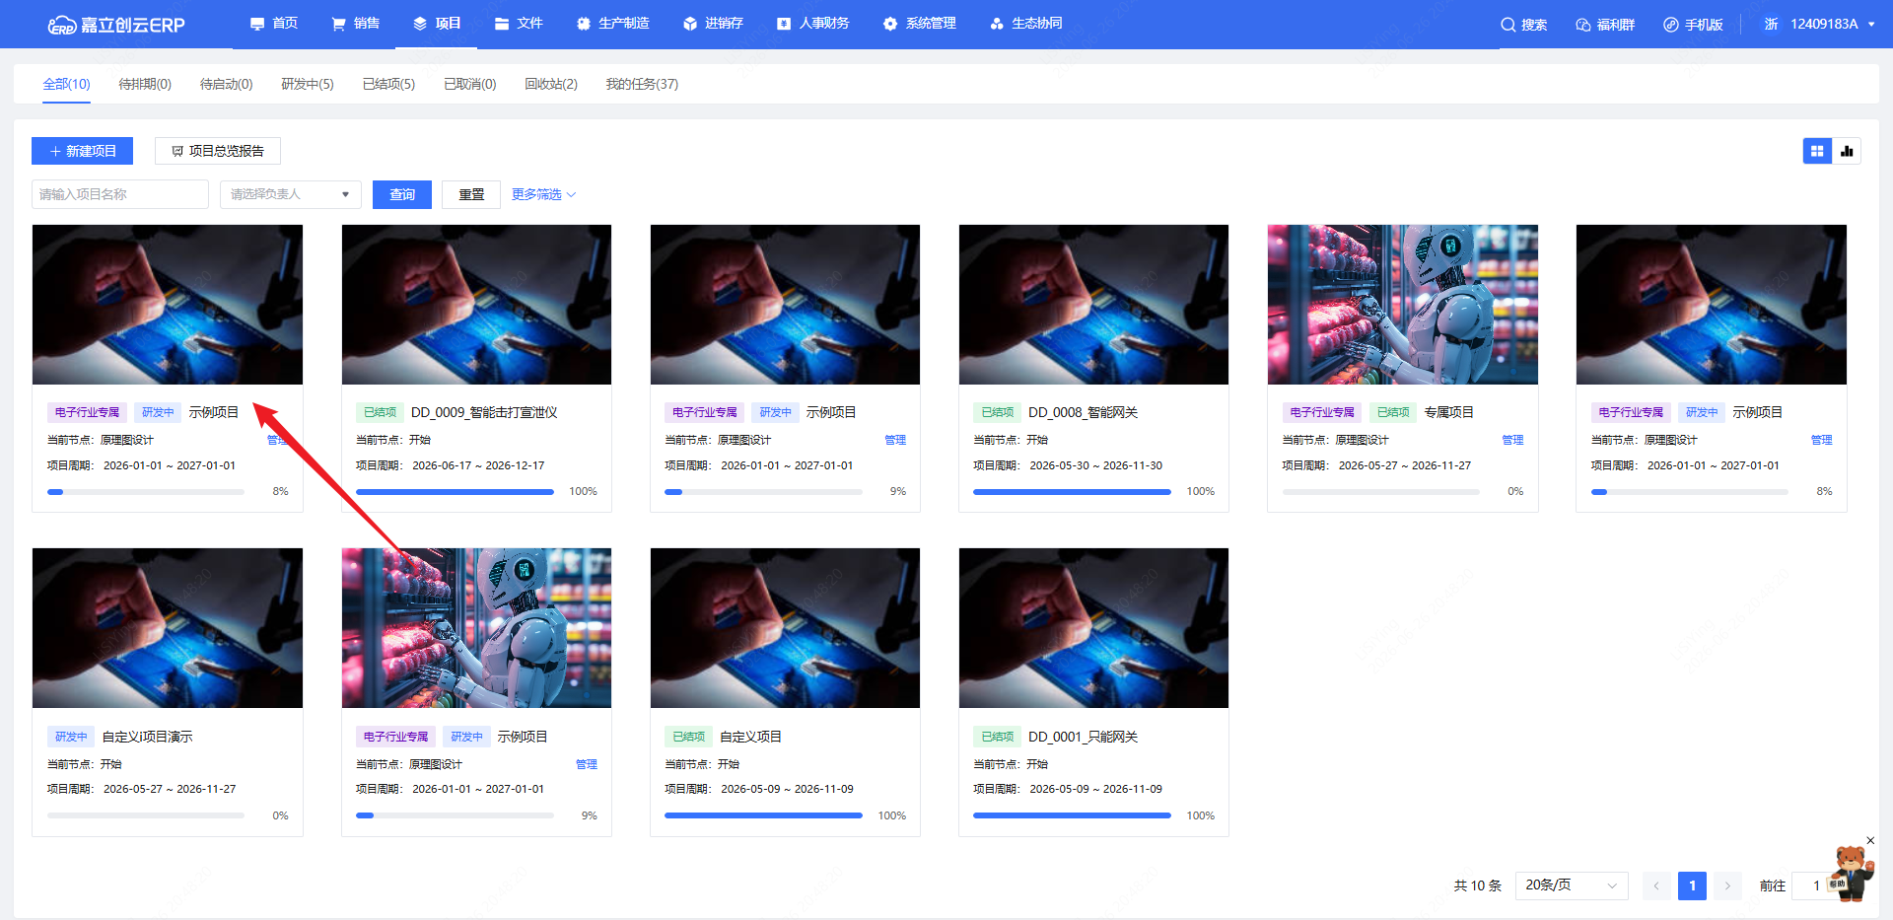Open the 首页 home menu
The image size is (1893, 920).
click(x=274, y=24)
